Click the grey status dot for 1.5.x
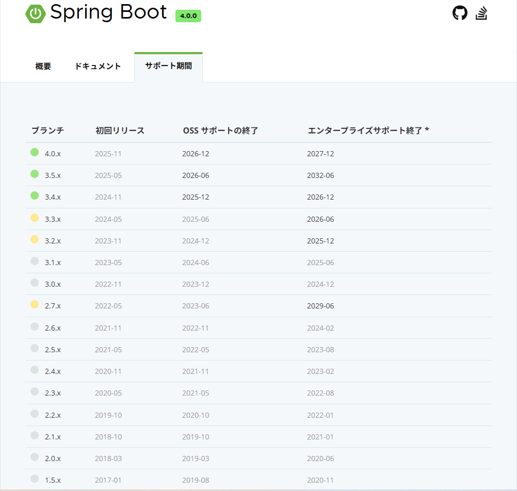Viewport: 517px width, 491px height. [35, 479]
